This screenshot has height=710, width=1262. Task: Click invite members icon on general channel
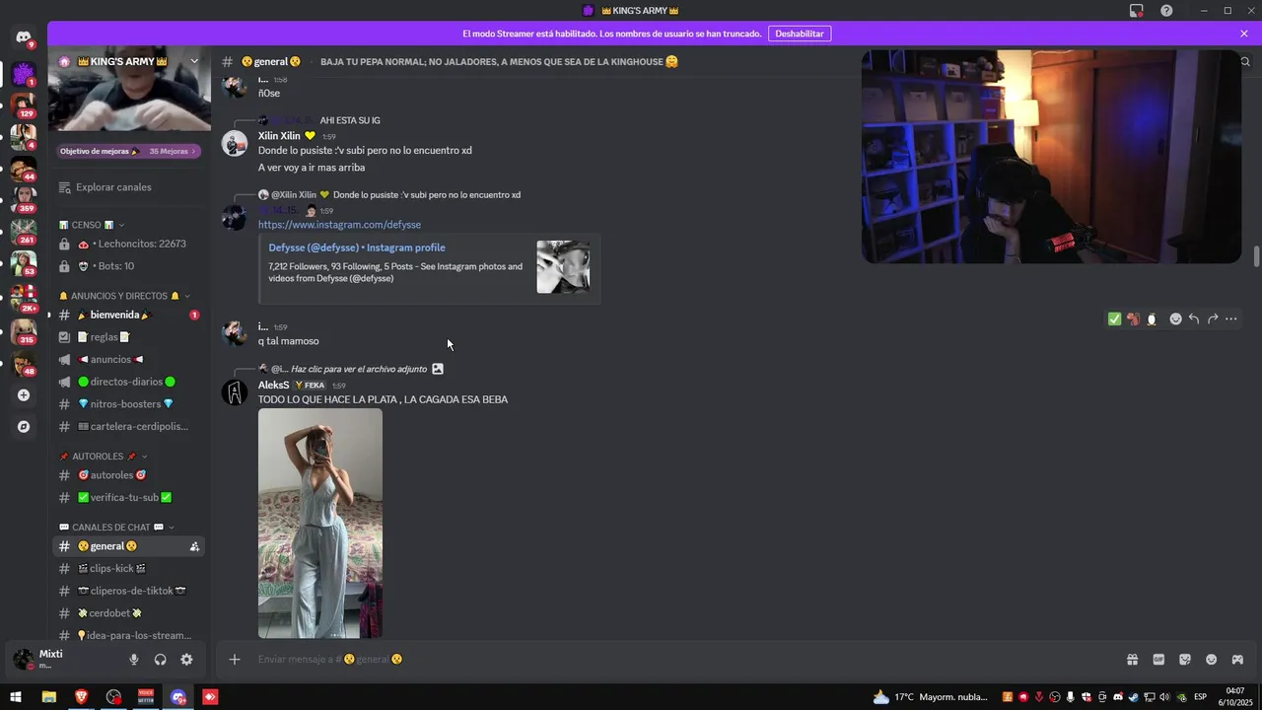coord(194,546)
